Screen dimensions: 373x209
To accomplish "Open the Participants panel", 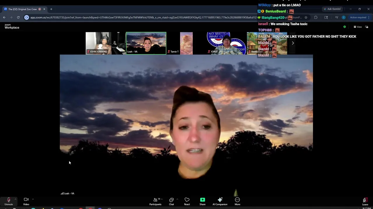I will tap(155, 201).
